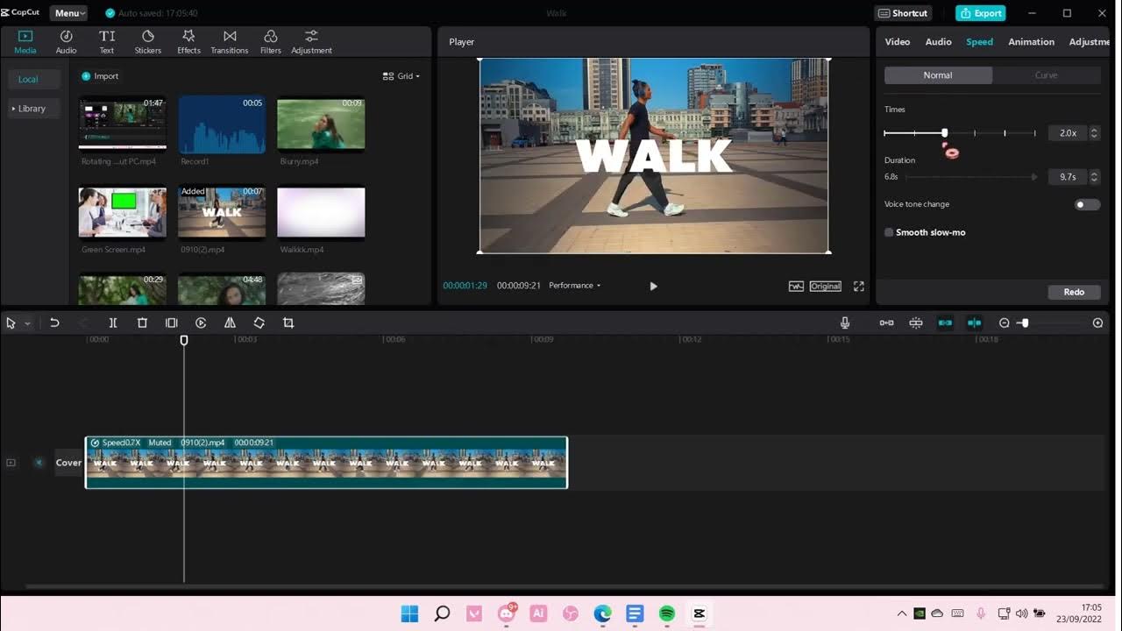Mute the main track audio
The height and width of the screenshot is (631, 1122).
coord(39,463)
